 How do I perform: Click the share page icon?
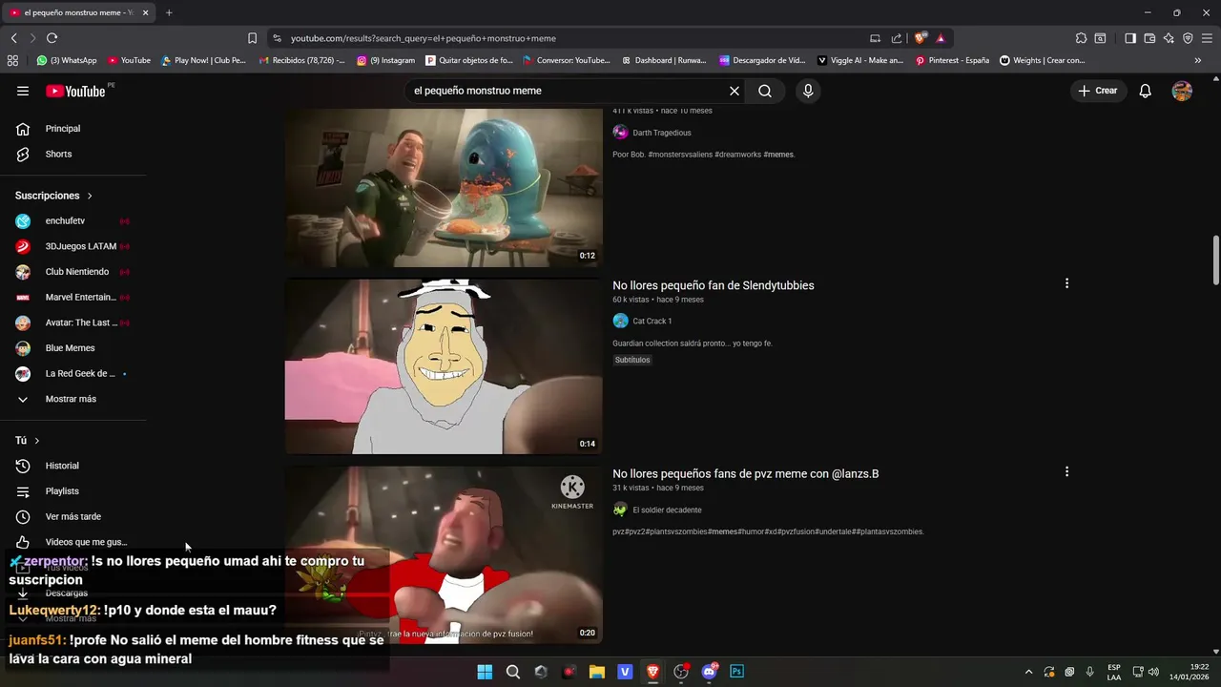pyautogui.click(x=897, y=38)
